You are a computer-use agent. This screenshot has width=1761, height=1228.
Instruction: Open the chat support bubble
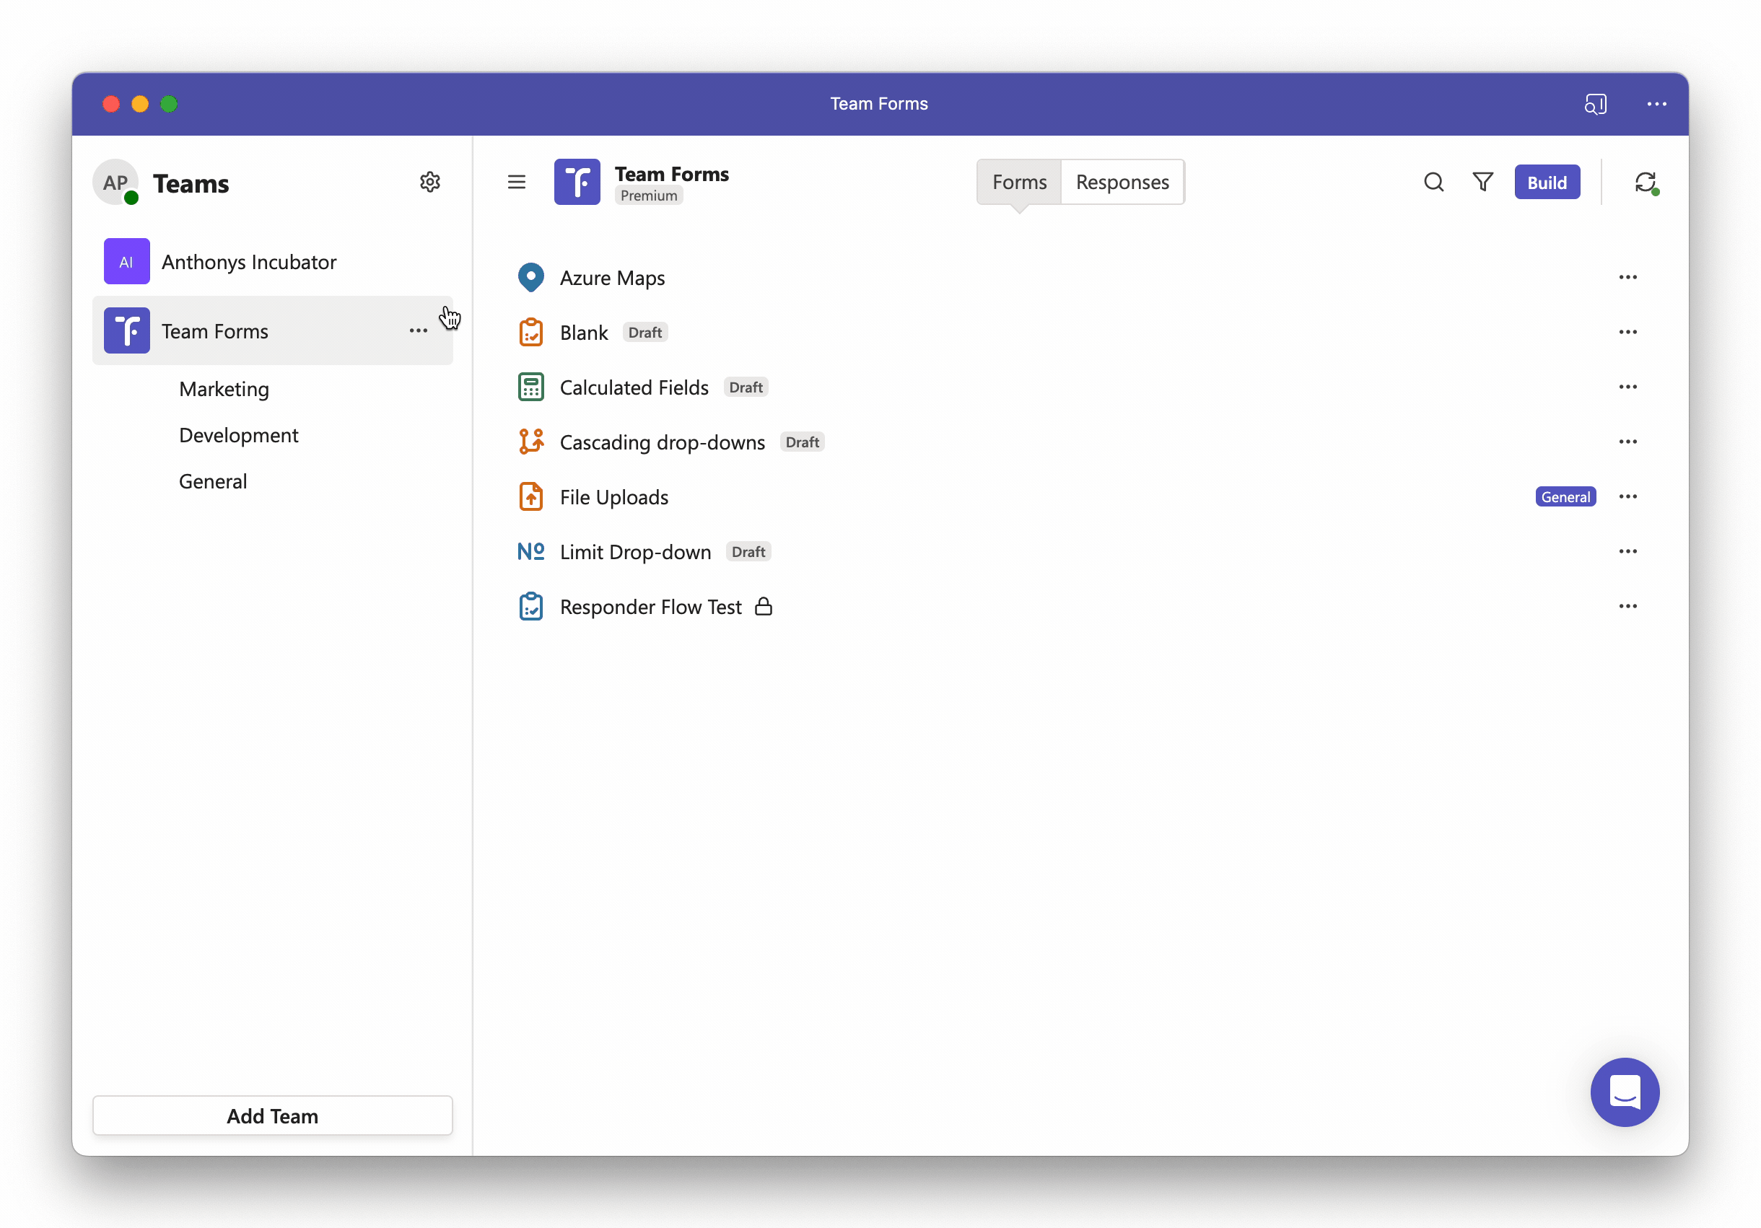coord(1625,1092)
